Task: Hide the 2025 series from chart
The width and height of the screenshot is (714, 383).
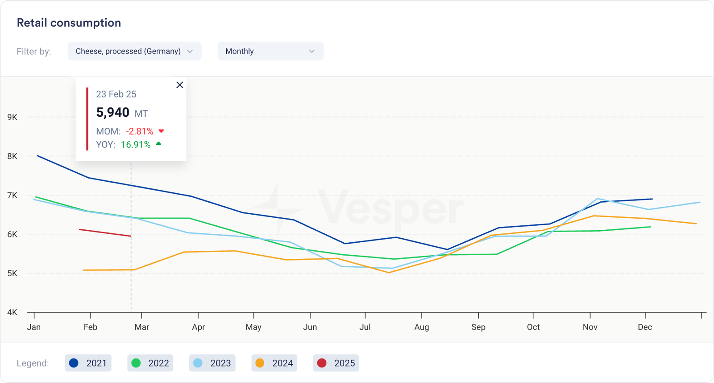Action: pyautogui.click(x=336, y=363)
